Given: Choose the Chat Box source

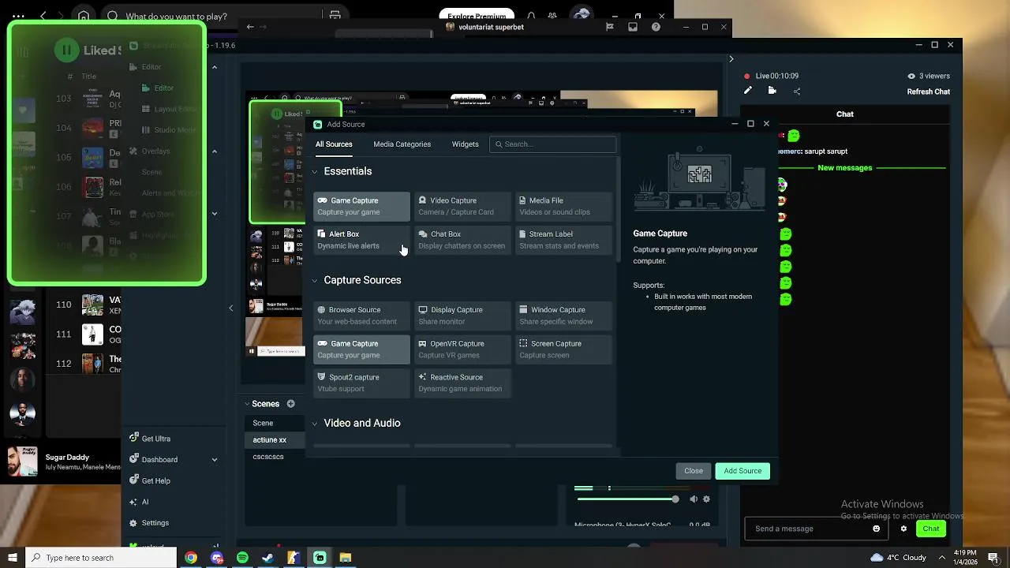Looking at the screenshot, I should pyautogui.click(x=462, y=240).
